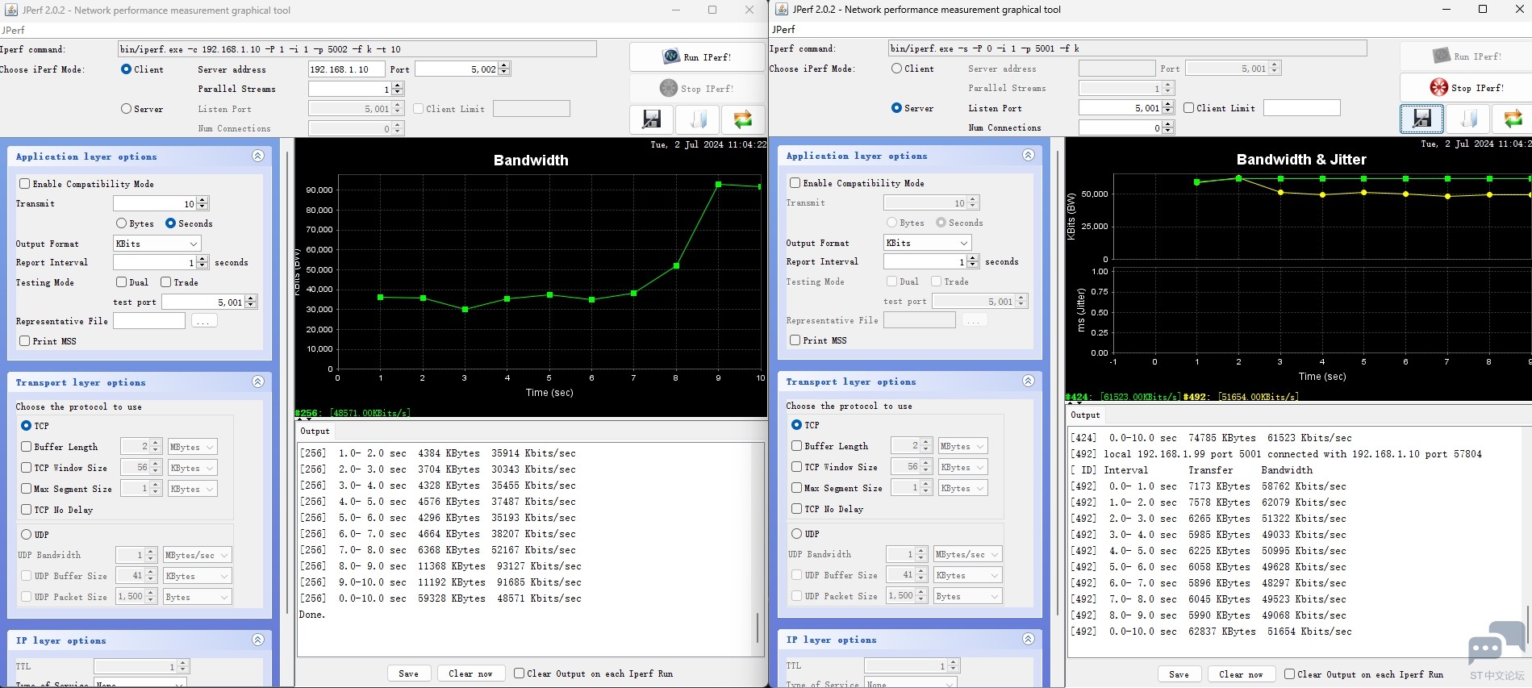This screenshot has width=1532, height=688.
Task: Click the test port 5,001 field, left window
Action: pos(203,302)
